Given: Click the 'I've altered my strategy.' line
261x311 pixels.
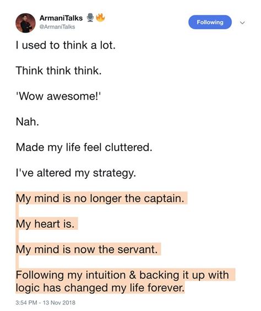Looking at the screenshot, I should click(x=76, y=173).
